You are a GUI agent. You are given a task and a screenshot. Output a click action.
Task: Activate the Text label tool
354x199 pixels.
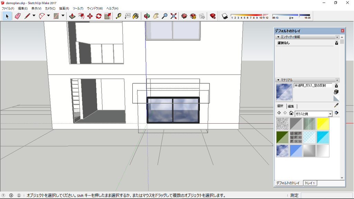coord(127,16)
